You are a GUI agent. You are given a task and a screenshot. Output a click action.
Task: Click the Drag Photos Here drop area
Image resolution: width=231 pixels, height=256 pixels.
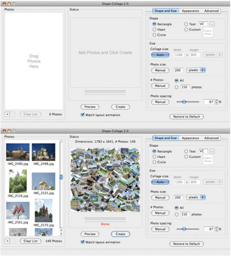[x=34, y=61]
